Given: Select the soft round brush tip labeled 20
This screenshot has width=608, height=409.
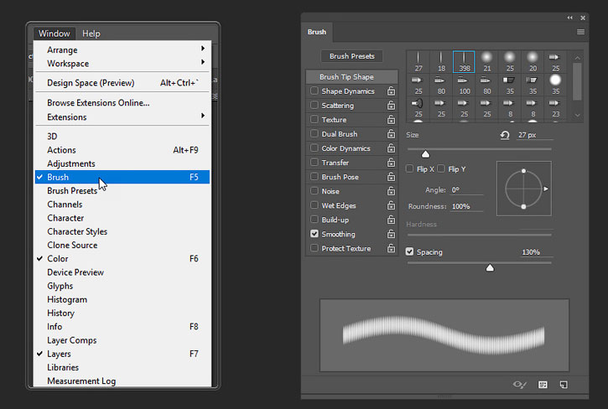Looking at the screenshot, I should tap(533, 62).
